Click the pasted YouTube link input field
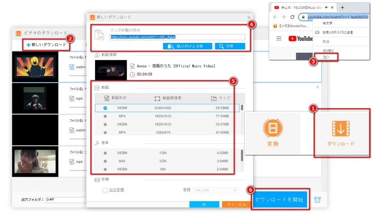 (x=177, y=38)
